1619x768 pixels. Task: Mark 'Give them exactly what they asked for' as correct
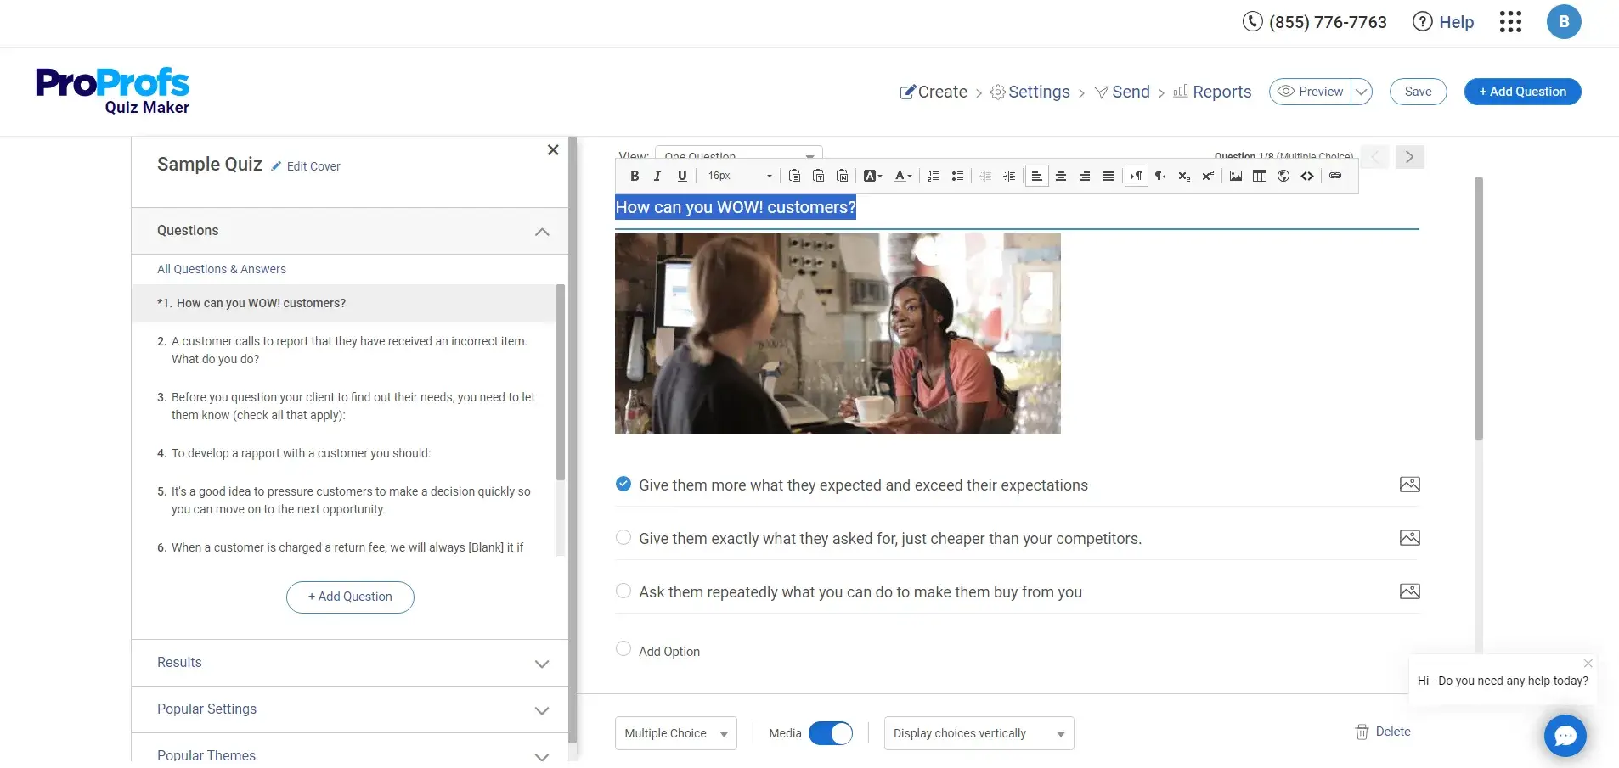coord(623,538)
